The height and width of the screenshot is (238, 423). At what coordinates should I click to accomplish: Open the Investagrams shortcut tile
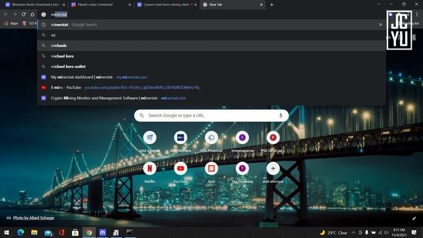coord(243,138)
